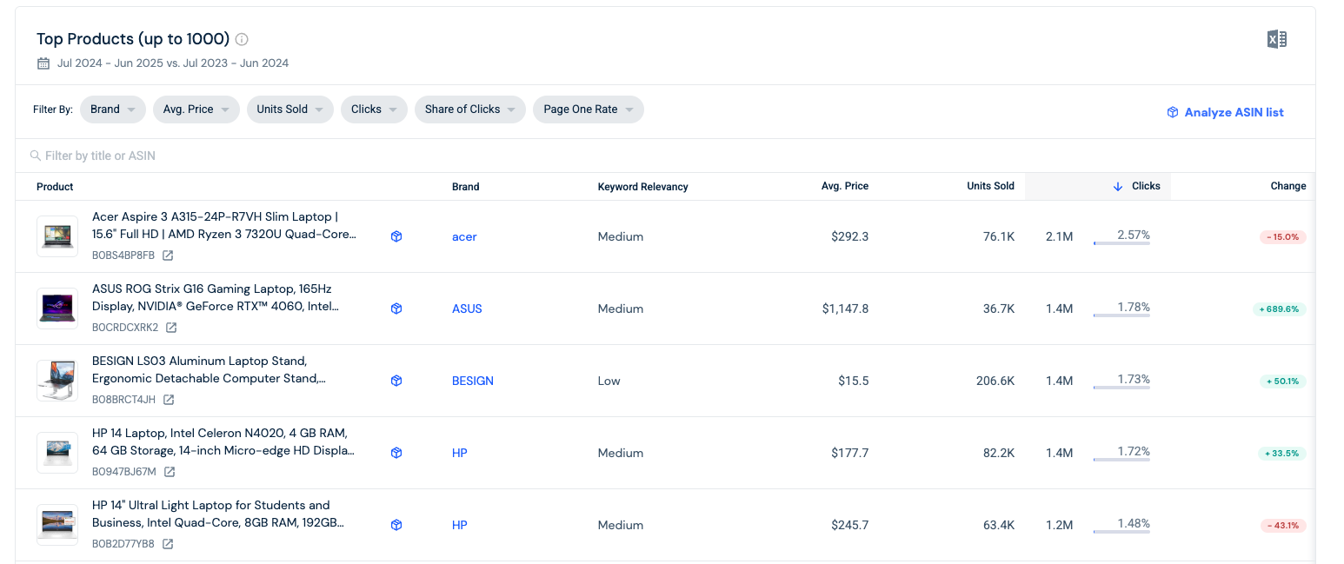Viewport: 1344px width, 564px height.
Task: Expand the Share of Clicks filter
Action: pos(469,109)
